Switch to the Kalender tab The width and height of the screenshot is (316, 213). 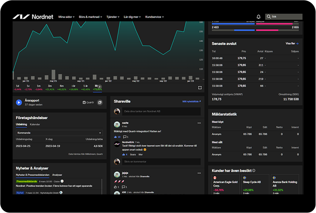(35, 124)
